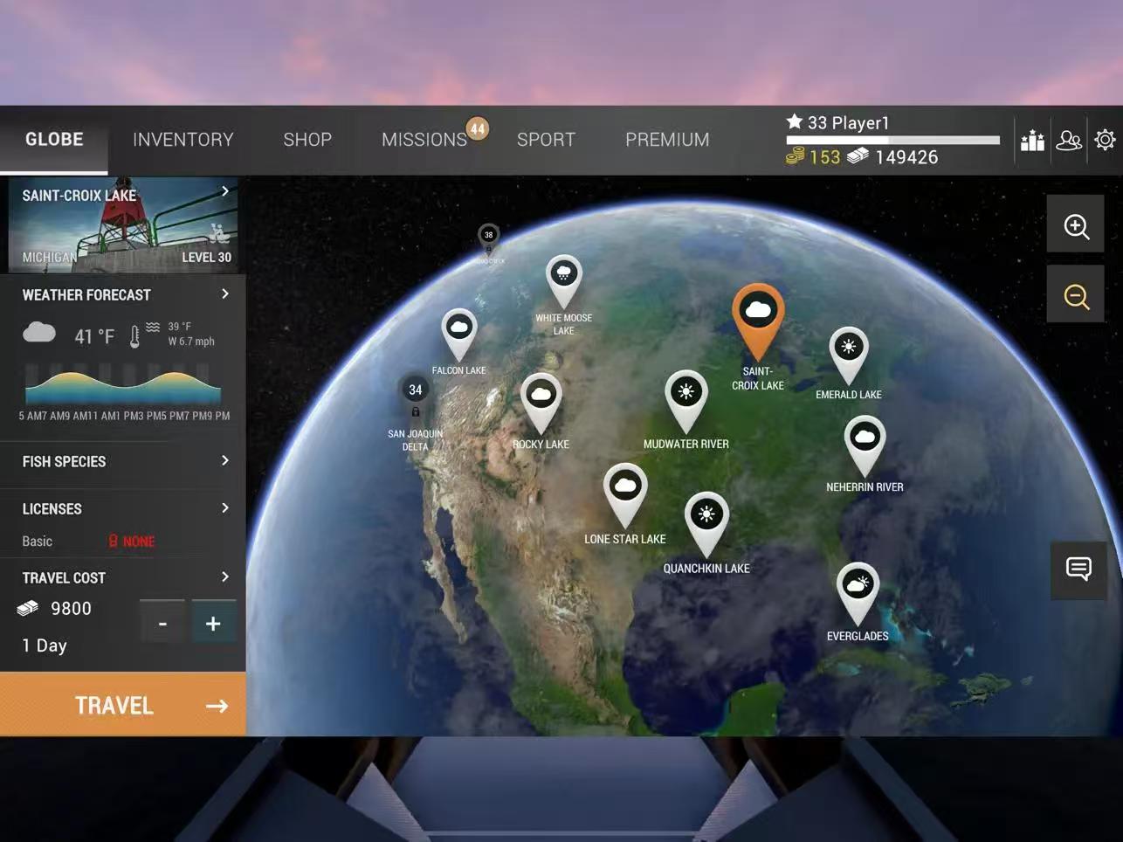Expand the Fish Species section
The image size is (1123, 842).
point(123,461)
